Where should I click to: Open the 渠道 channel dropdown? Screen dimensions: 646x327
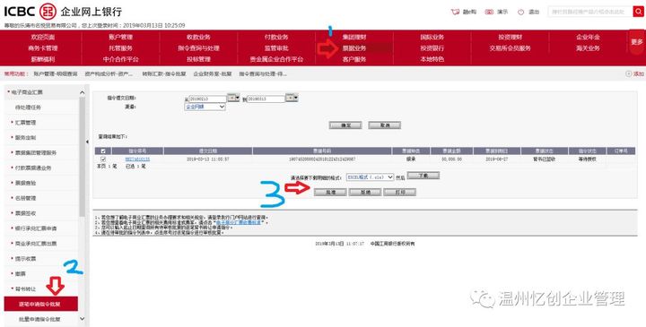pyautogui.click(x=205, y=107)
